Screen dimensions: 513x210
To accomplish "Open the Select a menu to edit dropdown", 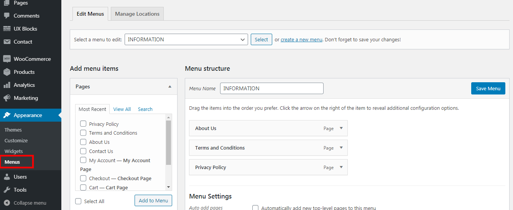I will point(186,39).
